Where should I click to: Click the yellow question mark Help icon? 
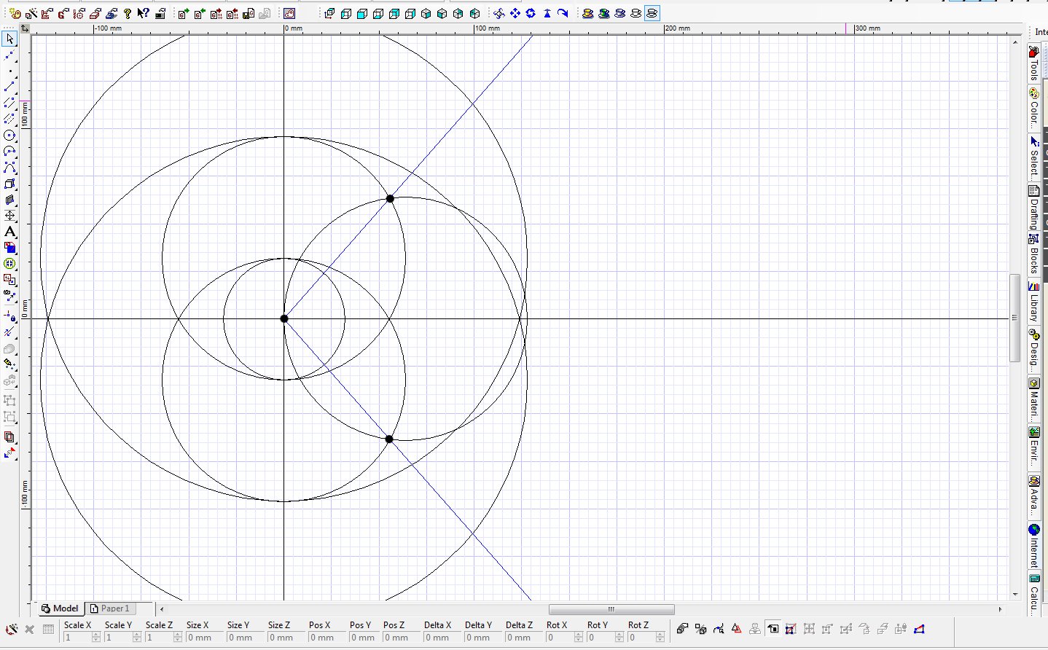pyautogui.click(x=128, y=13)
